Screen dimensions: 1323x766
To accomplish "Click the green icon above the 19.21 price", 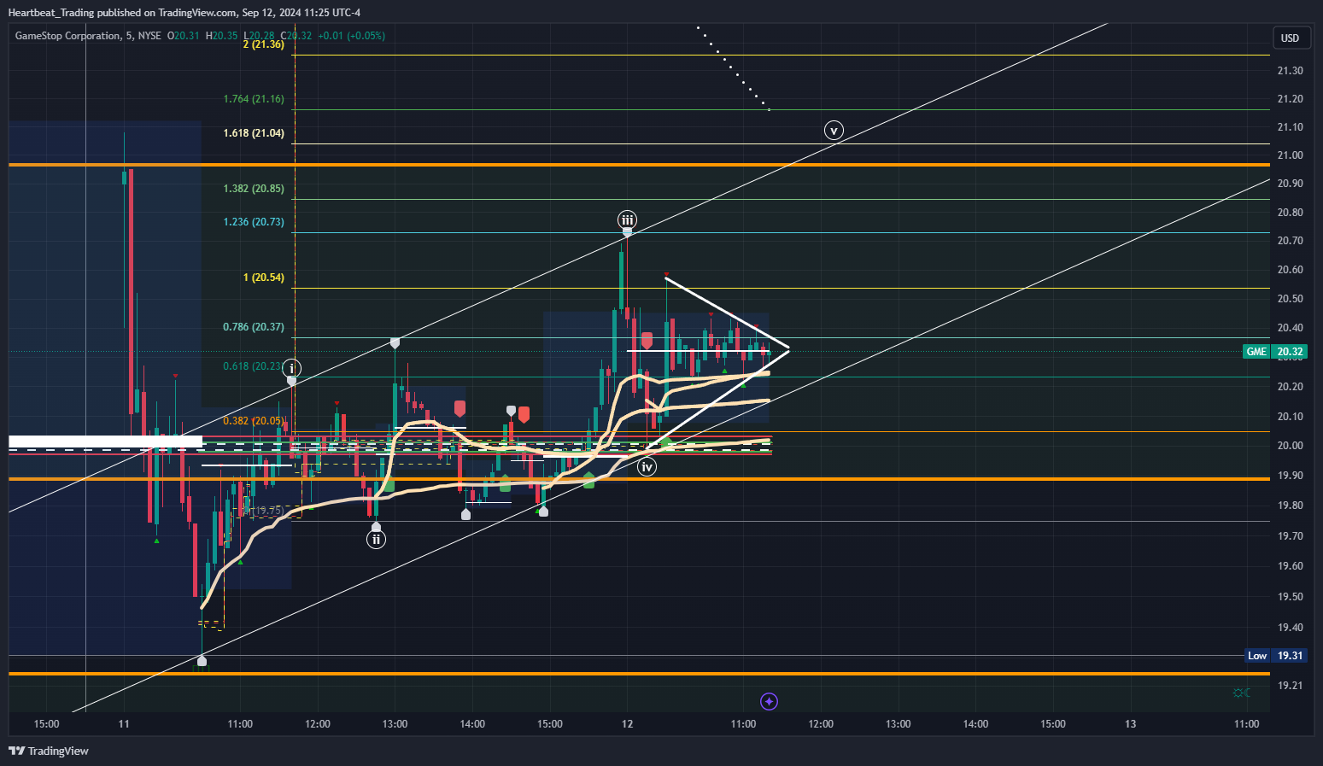I will tap(1242, 693).
